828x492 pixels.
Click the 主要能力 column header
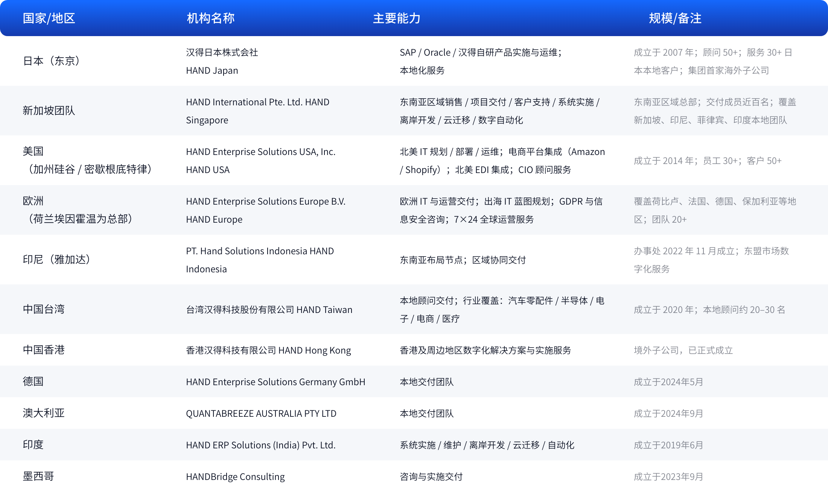point(397,18)
